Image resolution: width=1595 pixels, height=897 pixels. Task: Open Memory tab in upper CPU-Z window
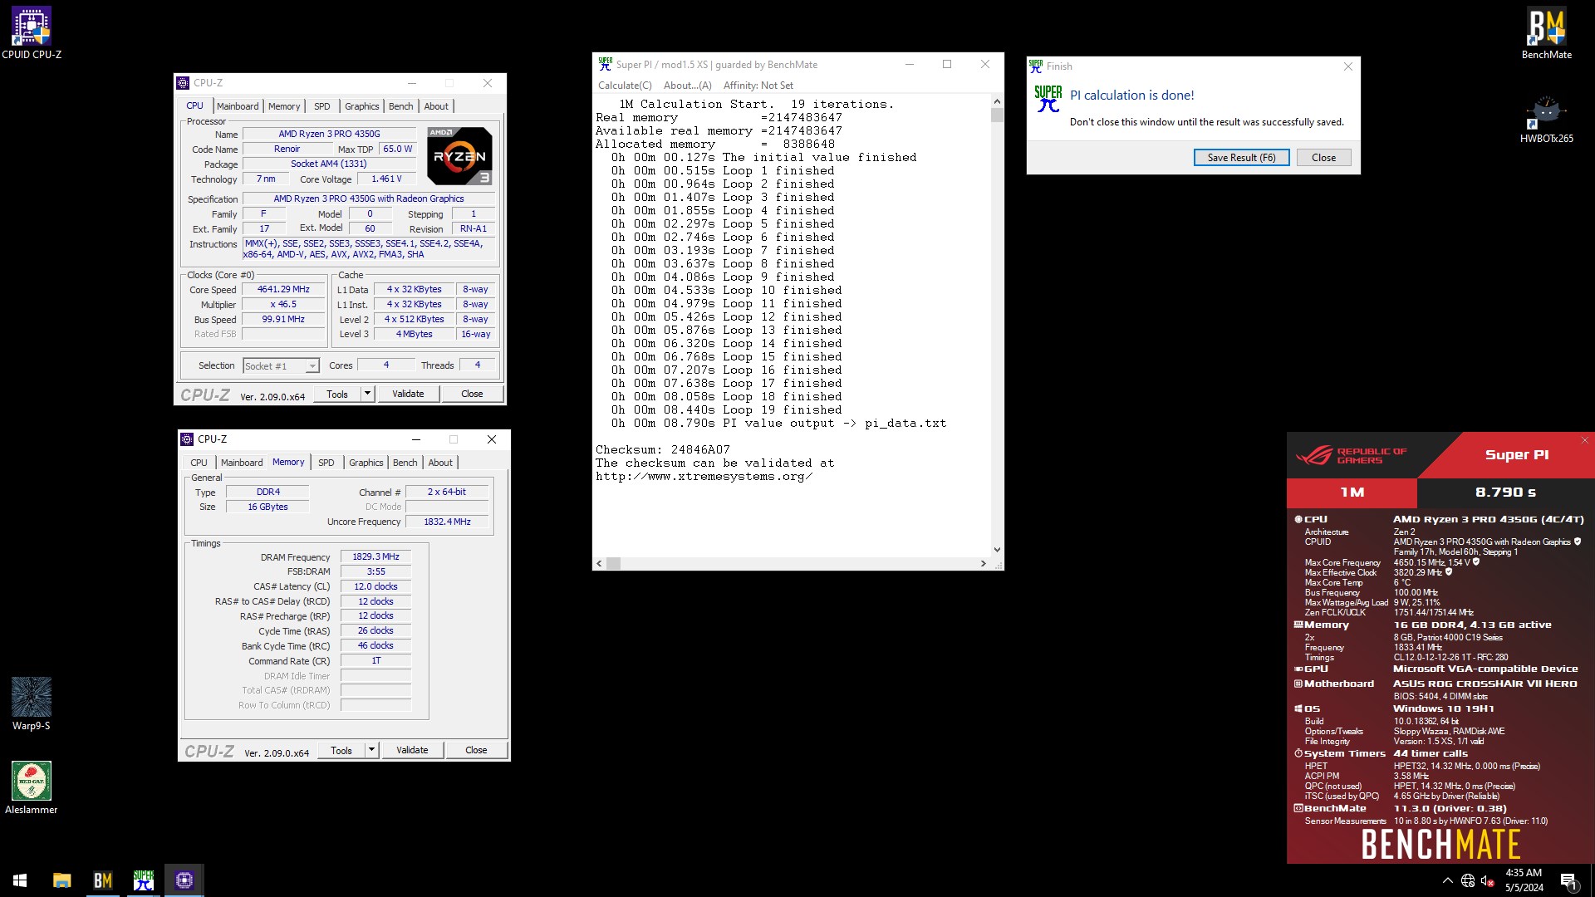point(284,106)
